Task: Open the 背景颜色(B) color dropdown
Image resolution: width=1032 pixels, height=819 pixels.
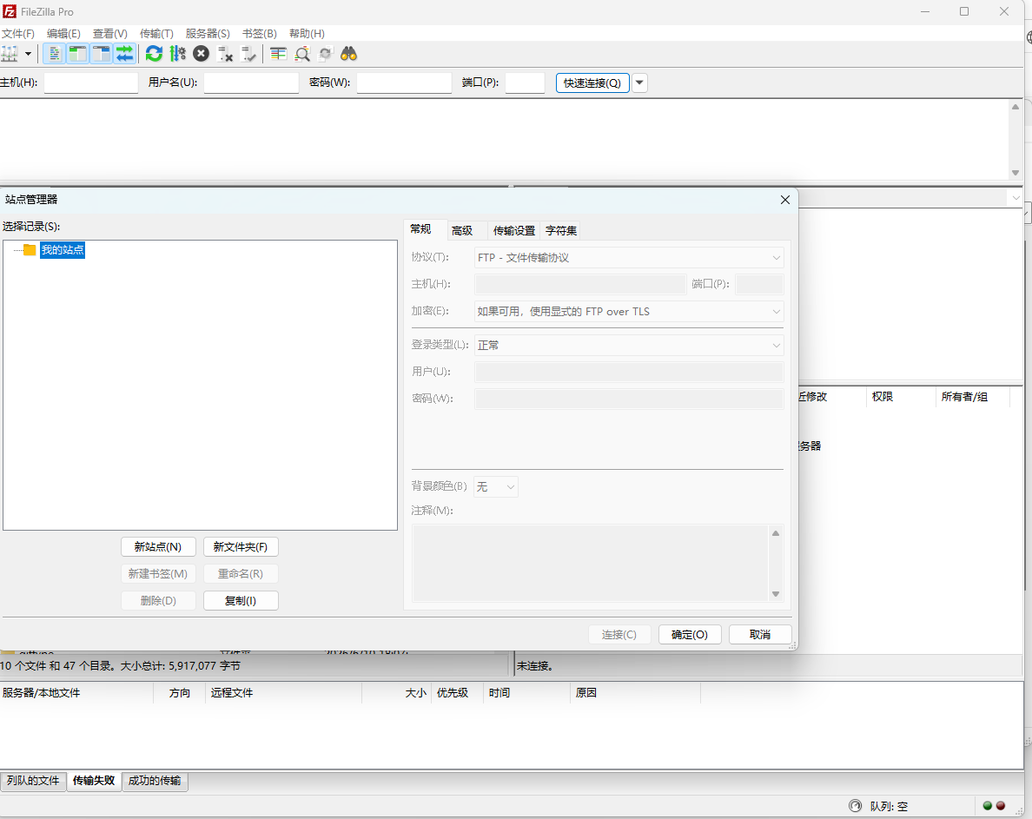Action: click(x=496, y=486)
